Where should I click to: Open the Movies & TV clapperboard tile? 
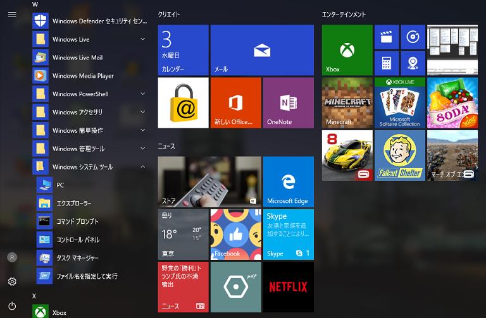[387, 37]
